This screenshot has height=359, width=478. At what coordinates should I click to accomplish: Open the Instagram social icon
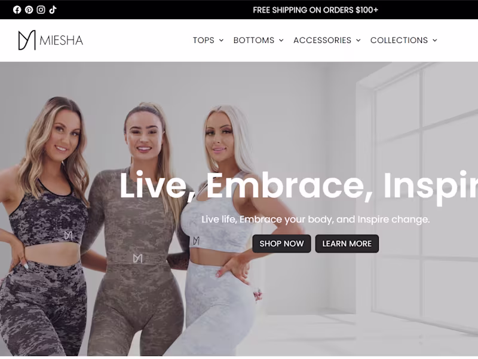click(41, 10)
